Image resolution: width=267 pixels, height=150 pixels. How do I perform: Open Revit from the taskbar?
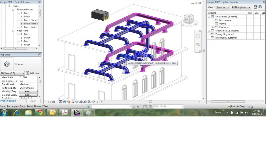click(x=76, y=113)
